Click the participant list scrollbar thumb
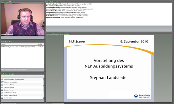Viewport: 174px width, 104px height. click(x=44, y=85)
